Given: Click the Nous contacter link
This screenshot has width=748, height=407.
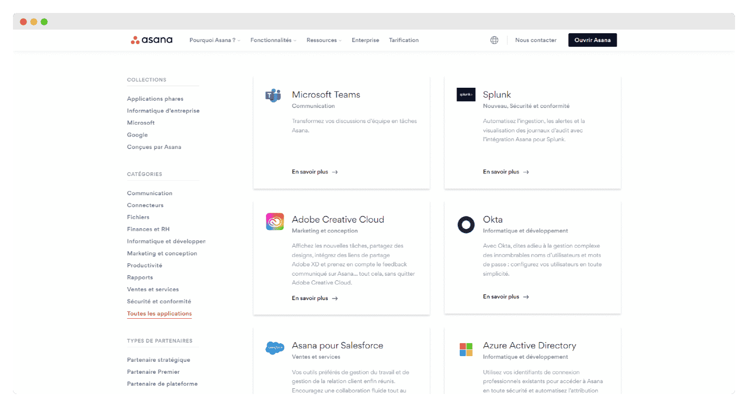Looking at the screenshot, I should (x=536, y=40).
